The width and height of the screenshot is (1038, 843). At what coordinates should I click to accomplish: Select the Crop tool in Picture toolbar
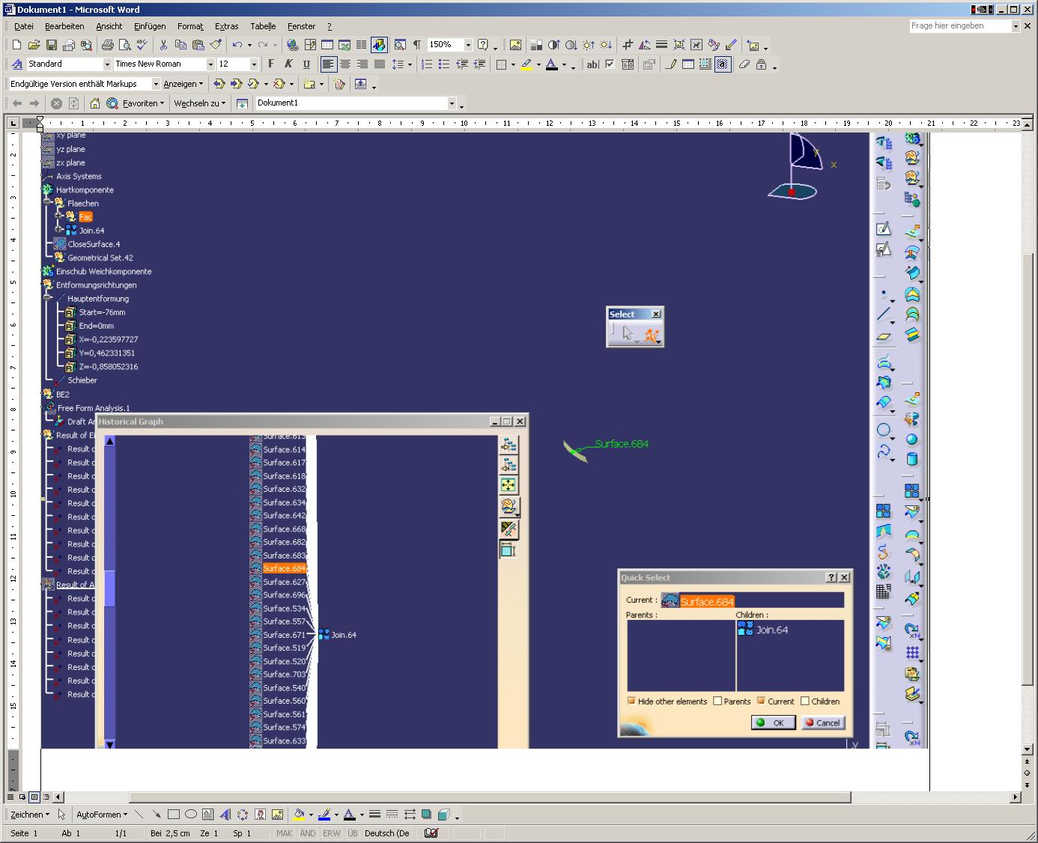point(628,45)
